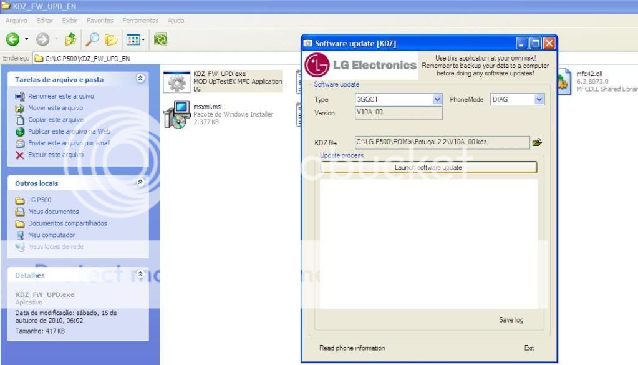Click the LG P500 folder icon
Screen dimensions: 638x365
point(20,200)
